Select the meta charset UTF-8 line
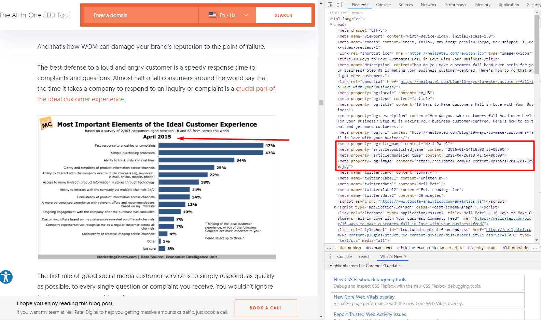Screen dimensions: 541x320 pos(362,30)
